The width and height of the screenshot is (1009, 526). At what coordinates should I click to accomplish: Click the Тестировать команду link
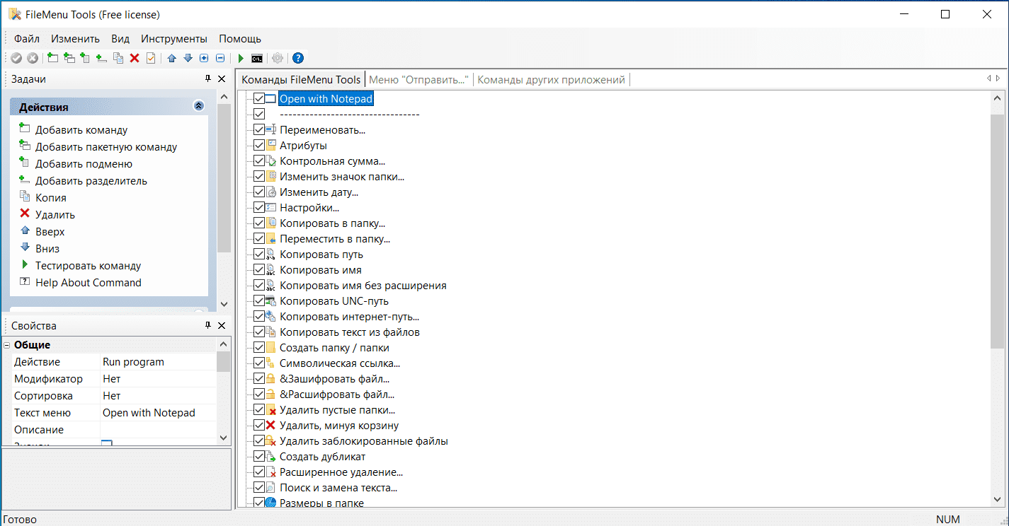(88, 266)
